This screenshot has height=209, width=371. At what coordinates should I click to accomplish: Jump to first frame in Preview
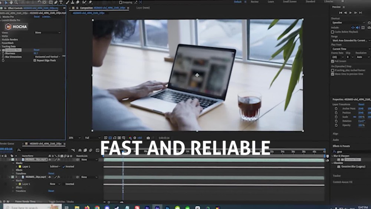tap(341, 13)
